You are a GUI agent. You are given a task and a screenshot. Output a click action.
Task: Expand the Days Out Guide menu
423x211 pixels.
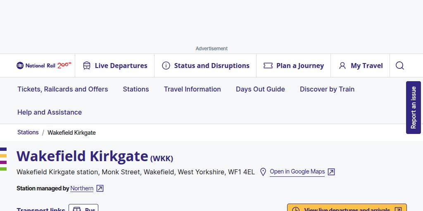(x=260, y=89)
